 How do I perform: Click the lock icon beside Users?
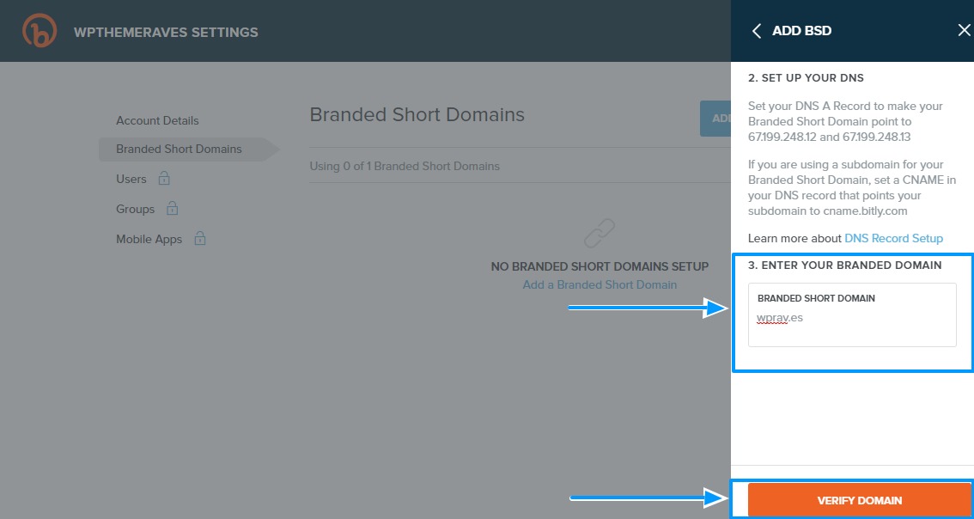(x=164, y=179)
